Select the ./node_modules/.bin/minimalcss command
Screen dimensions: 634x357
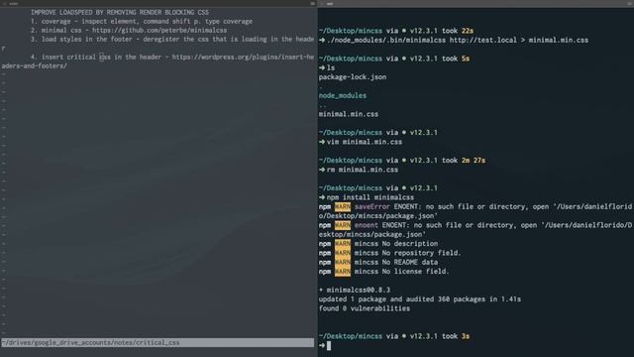point(458,40)
